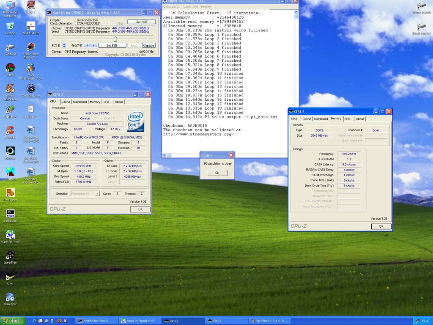This screenshot has width=433, height=325.
Task: Open the SPD tab in right CPU-Z window
Action: tap(348, 119)
